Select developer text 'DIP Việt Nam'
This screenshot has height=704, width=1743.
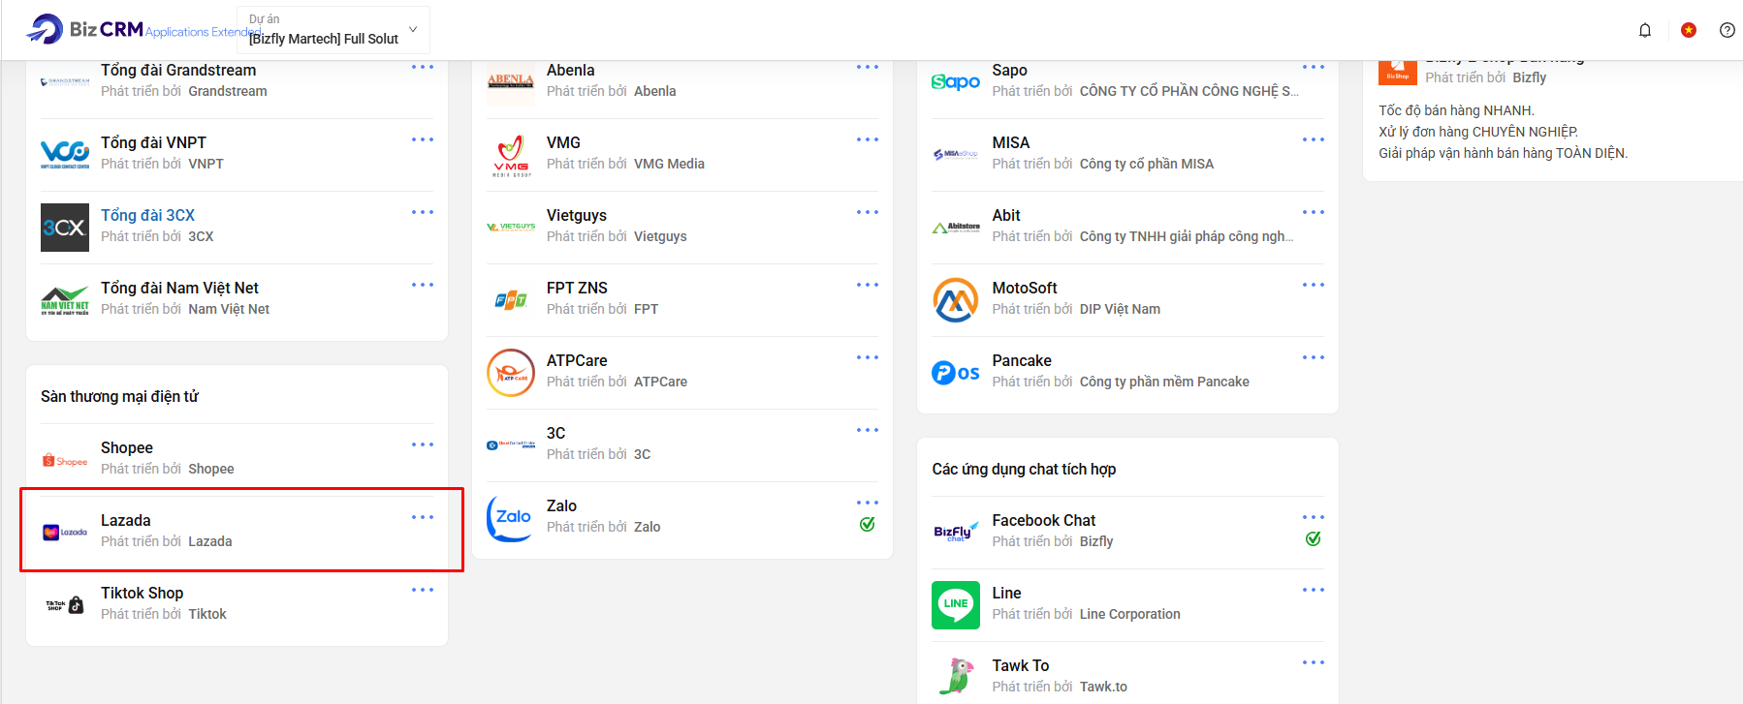pyautogui.click(x=1120, y=309)
